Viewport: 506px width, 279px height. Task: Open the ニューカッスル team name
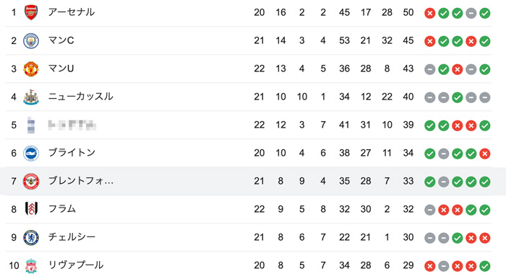pyautogui.click(x=81, y=97)
